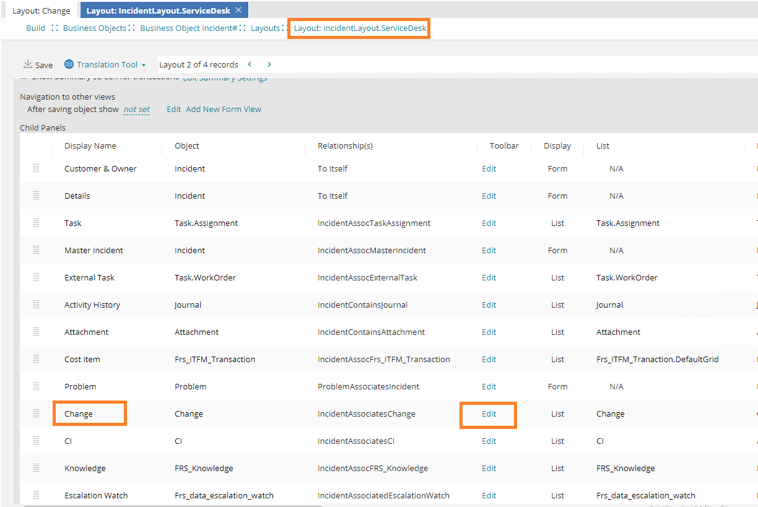This screenshot has width=758, height=507.
Task: Click the 'not set' view dropdown
Action: point(136,110)
